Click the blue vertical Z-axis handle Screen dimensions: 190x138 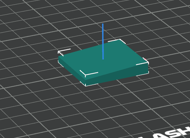[103, 42]
